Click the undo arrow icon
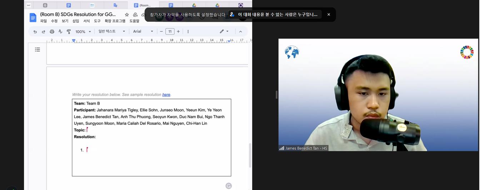 pos(35,32)
